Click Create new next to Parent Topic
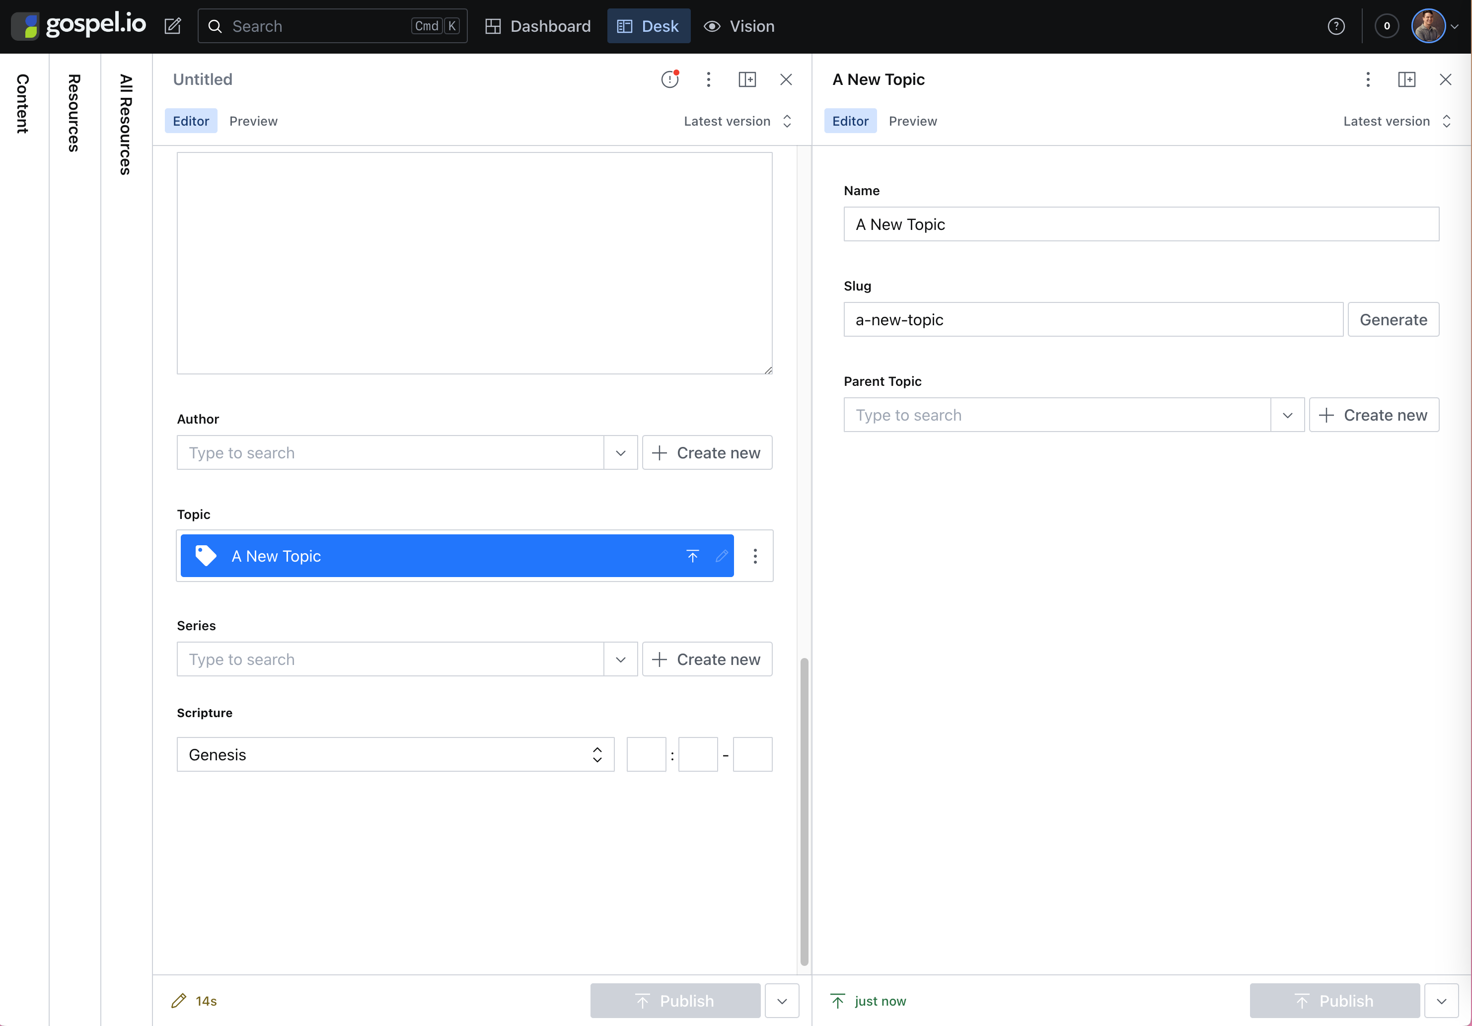The image size is (1472, 1026). 1374,415
